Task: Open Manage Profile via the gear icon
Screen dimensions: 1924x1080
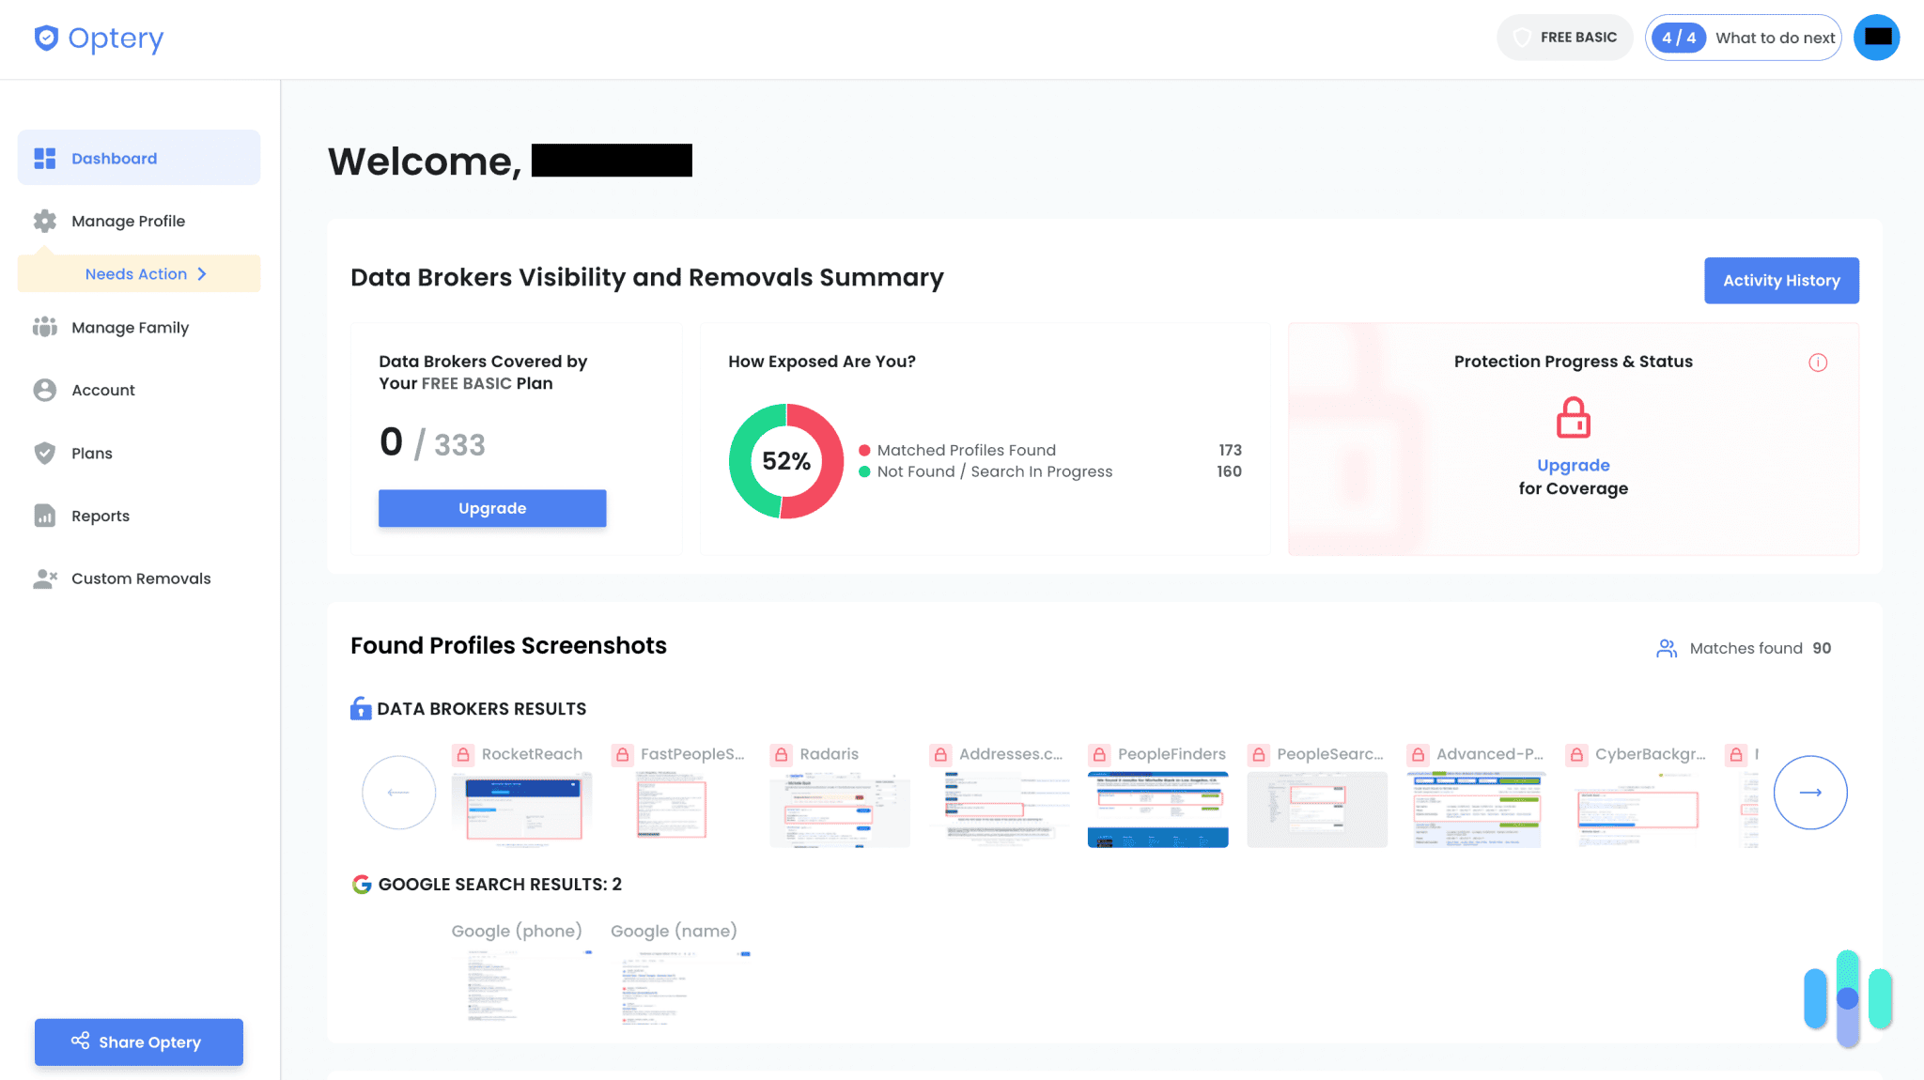Action: [44, 220]
